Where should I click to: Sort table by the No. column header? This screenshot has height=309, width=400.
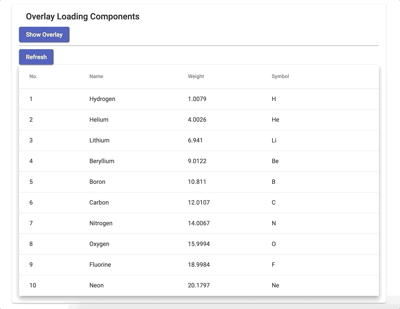point(33,76)
